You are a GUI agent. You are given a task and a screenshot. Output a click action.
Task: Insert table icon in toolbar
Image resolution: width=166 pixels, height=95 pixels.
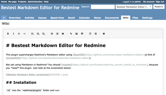pyautogui.click(x=82, y=34)
